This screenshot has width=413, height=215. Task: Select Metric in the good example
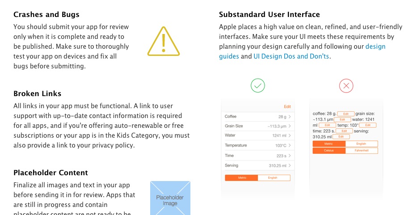(x=242, y=178)
